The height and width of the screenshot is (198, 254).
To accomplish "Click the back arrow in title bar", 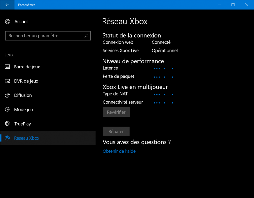I will tap(7, 5).
